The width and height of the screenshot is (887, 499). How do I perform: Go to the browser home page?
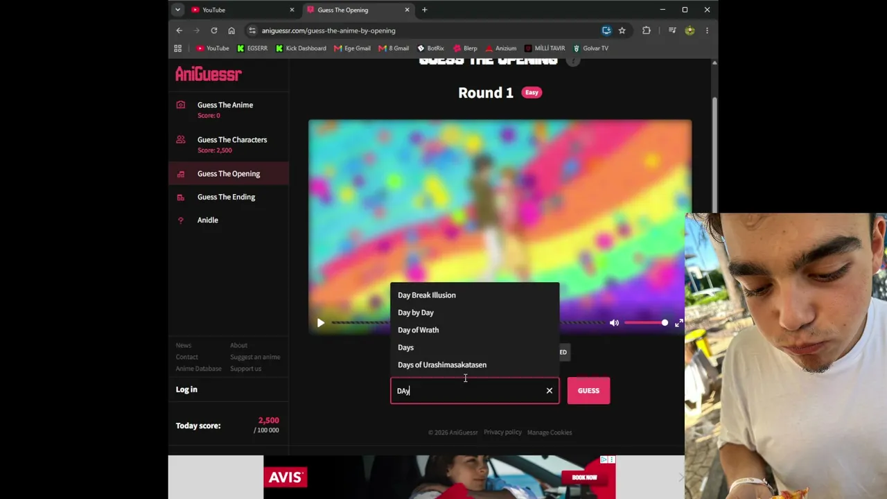coord(231,30)
